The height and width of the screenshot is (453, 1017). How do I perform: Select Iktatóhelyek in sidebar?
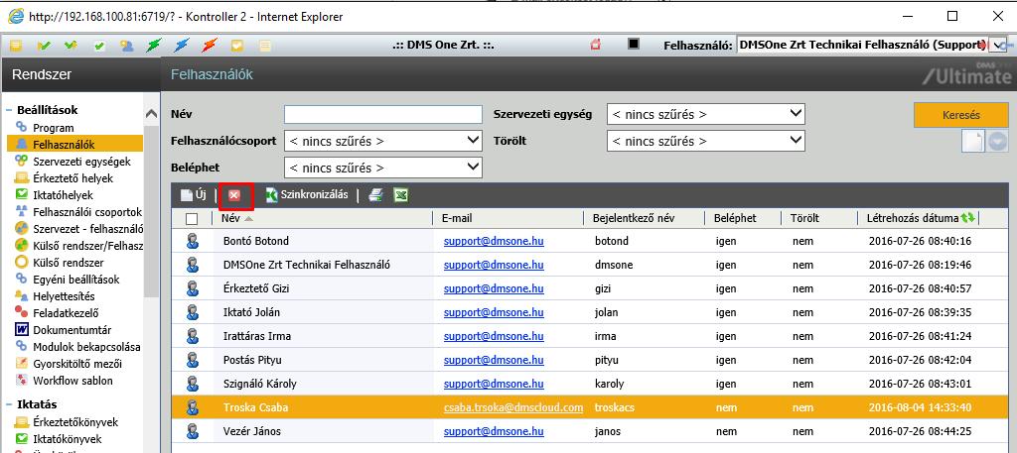(63, 195)
